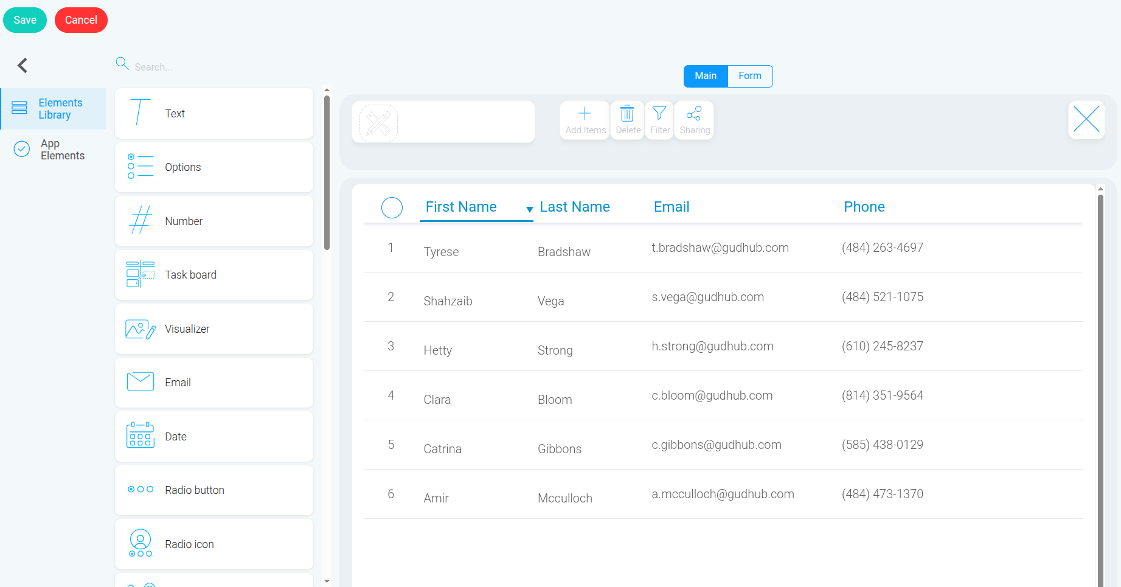Viewport: 1121px width, 587px height.
Task: Select the Email envelope icon
Action: point(141,381)
